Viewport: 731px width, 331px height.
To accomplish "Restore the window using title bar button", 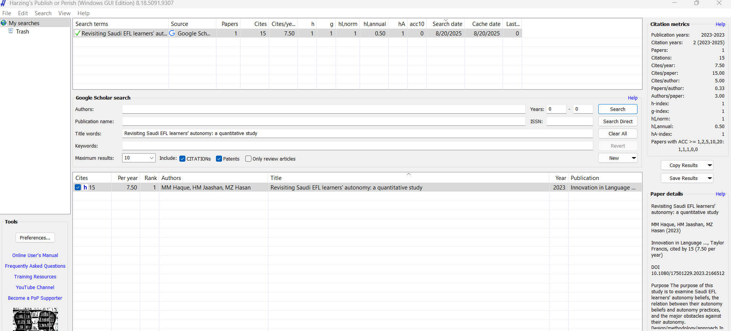I will [x=697, y=3].
